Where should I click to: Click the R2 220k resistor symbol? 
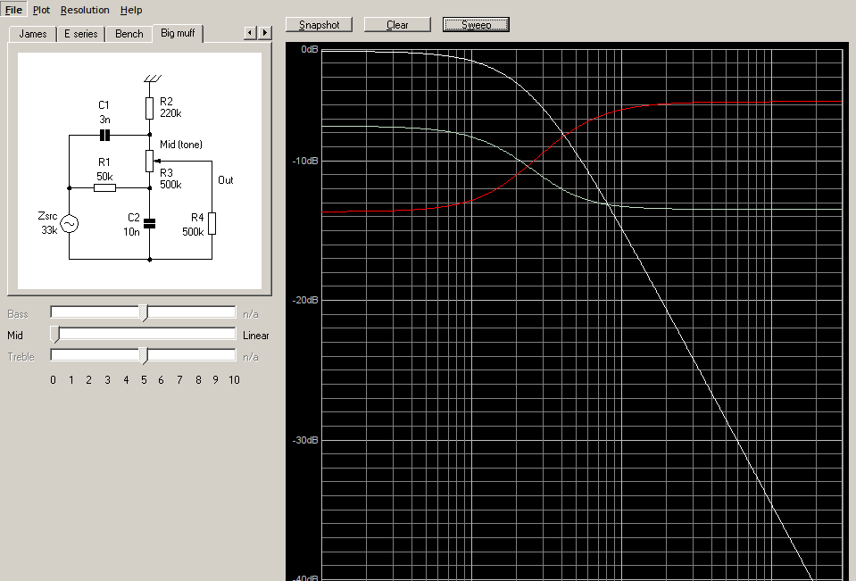point(149,108)
